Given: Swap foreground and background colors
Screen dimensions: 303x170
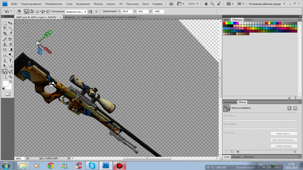Looking at the screenshot, I should 11,82.
